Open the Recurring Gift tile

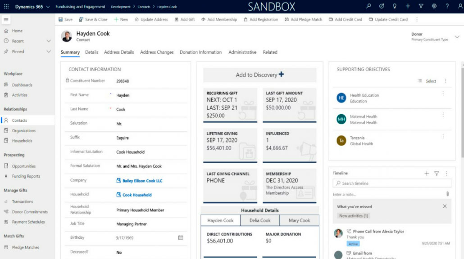click(x=230, y=105)
